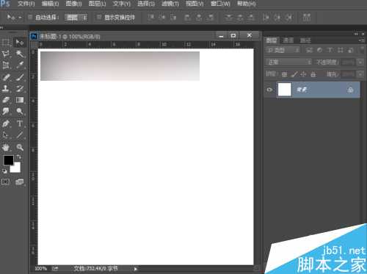Open the layer filter 类型 dropdown
The height and width of the screenshot is (274, 367).
click(283, 51)
